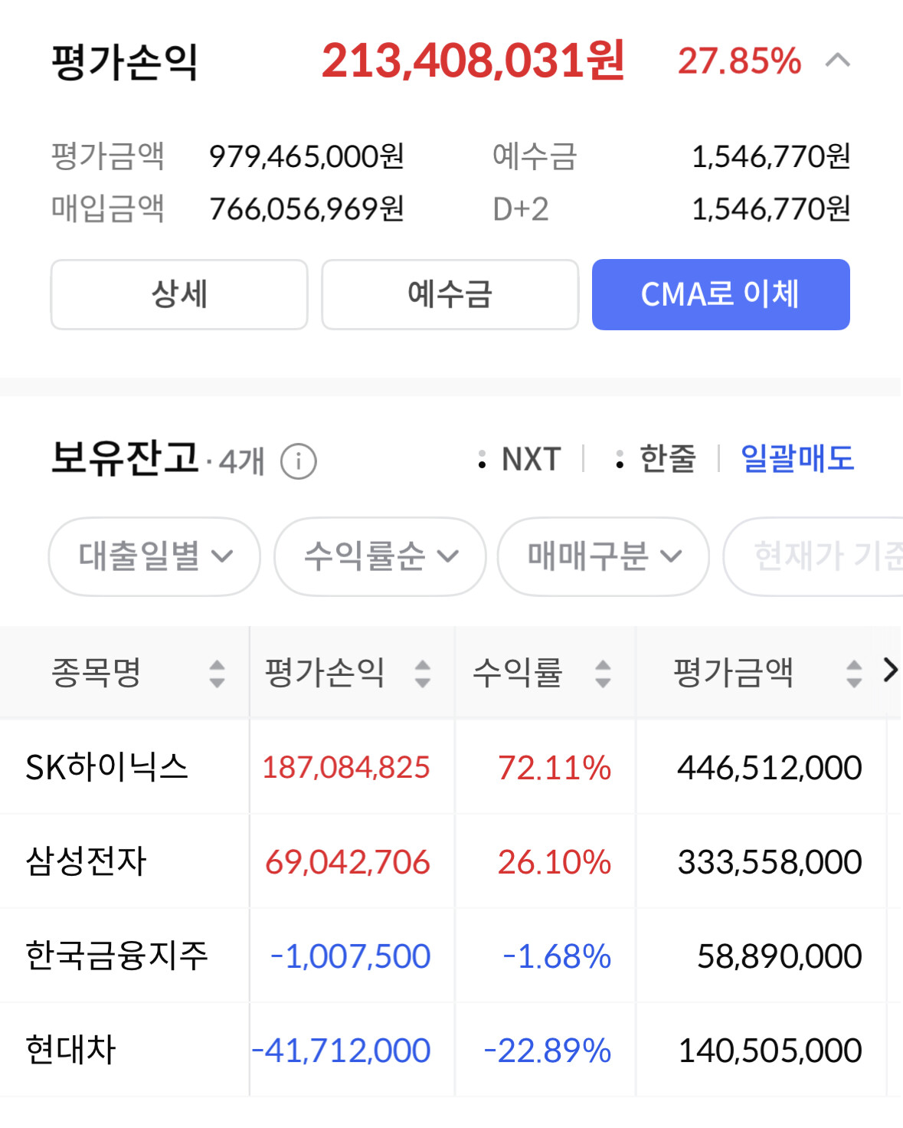Collapse the 평가손익 summary with the up chevron
The image size is (903, 1128).
pos(838,61)
